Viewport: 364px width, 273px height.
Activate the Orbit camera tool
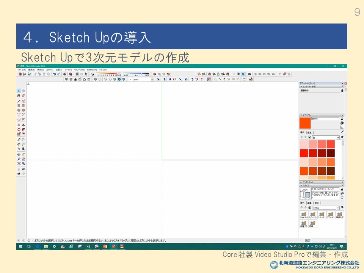click(x=19, y=154)
